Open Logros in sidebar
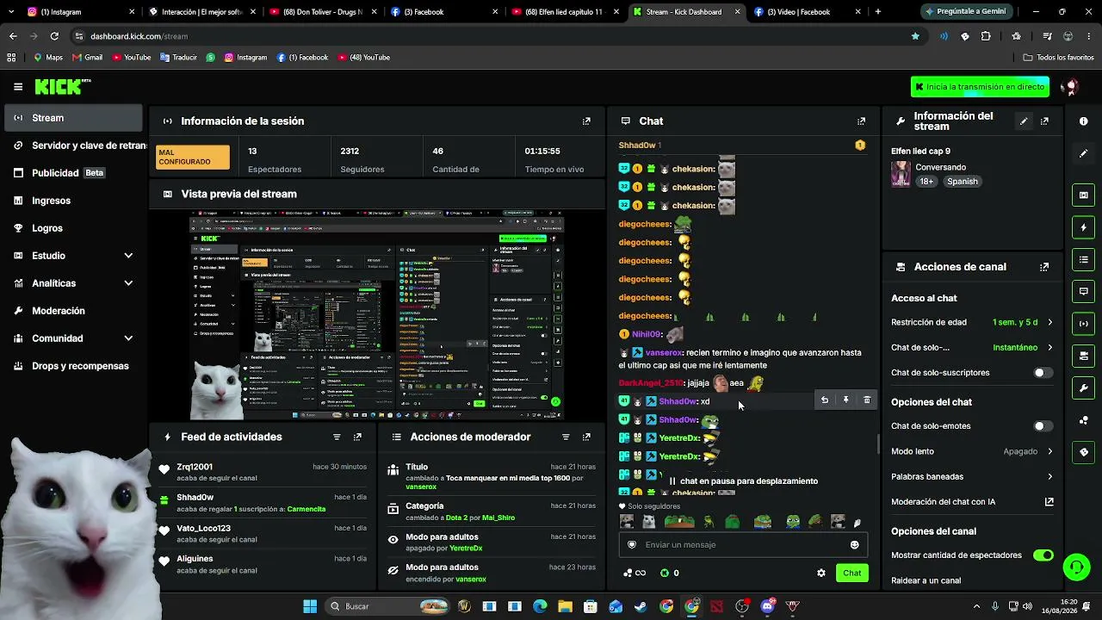 pyautogui.click(x=74, y=228)
